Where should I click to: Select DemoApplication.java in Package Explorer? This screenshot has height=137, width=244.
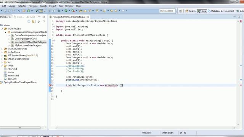(x=26, y=39)
